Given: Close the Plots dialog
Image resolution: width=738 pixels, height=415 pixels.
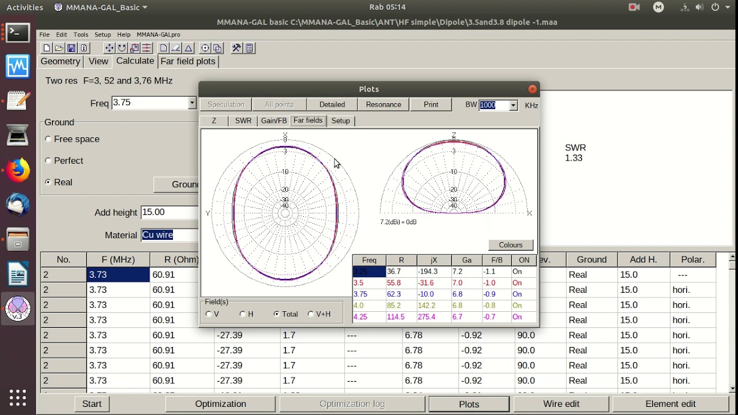Looking at the screenshot, I should (x=532, y=89).
